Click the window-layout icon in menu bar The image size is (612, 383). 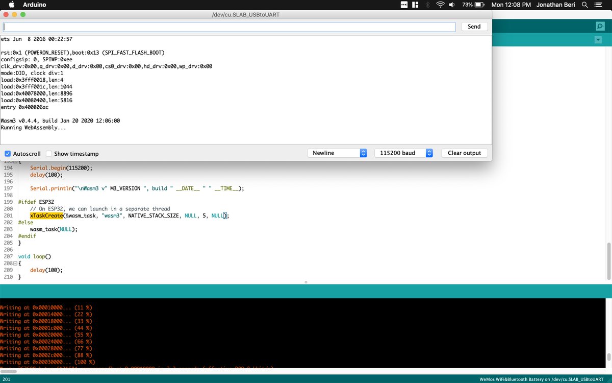click(x=416, y=5)
